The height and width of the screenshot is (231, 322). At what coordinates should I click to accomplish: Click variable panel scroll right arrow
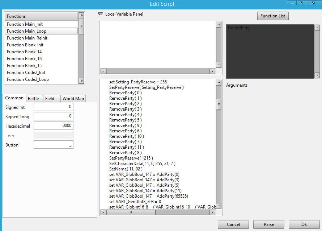click(x=212, y=71)
